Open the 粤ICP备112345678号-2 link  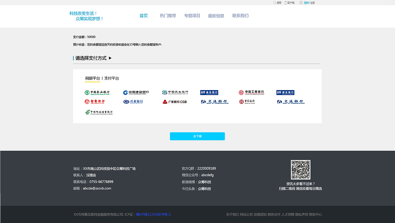pyautogui.click(x=153, y=214)
